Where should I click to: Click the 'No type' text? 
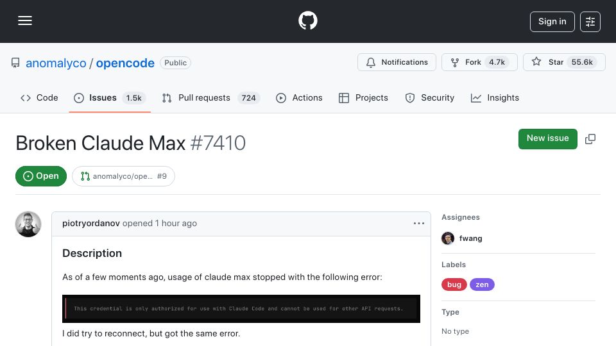pyautogui.click(x=455, y=331)
